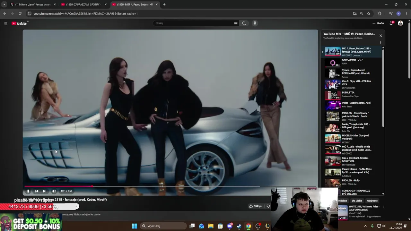
Task: Click the address bar URL
Action: 85,13
